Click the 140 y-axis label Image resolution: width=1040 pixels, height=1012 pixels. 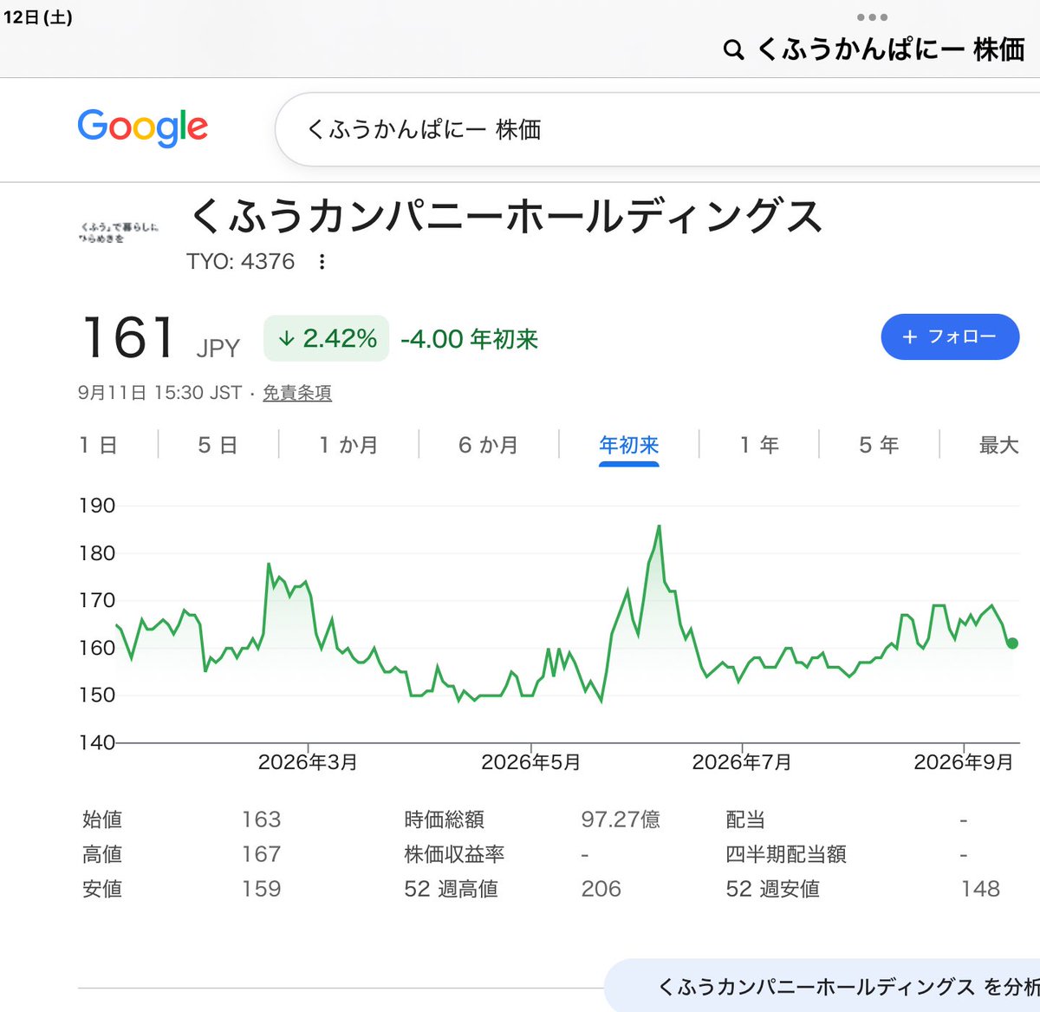(x=97, y=742)
